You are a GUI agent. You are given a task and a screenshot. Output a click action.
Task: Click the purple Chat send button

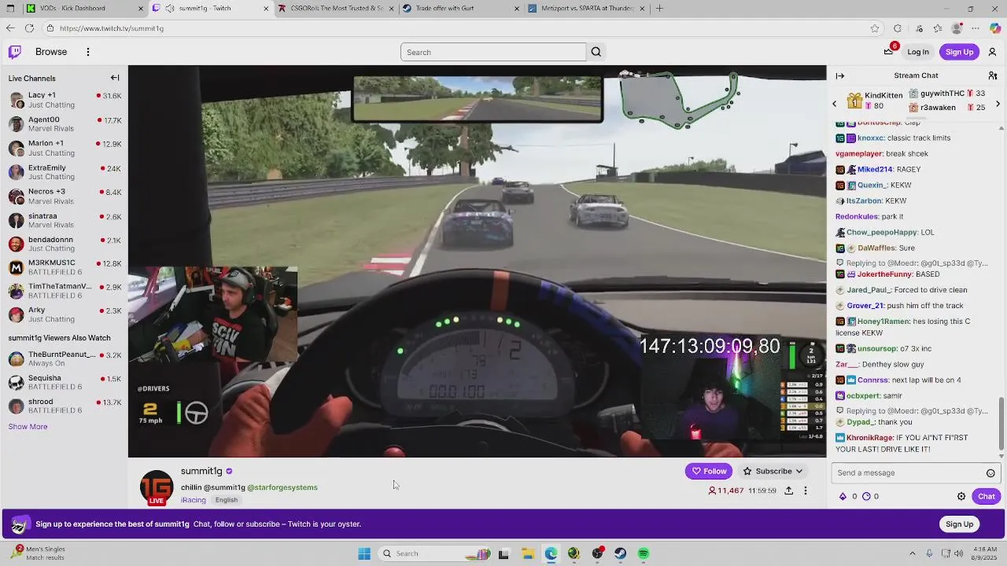tap(987, 497)
